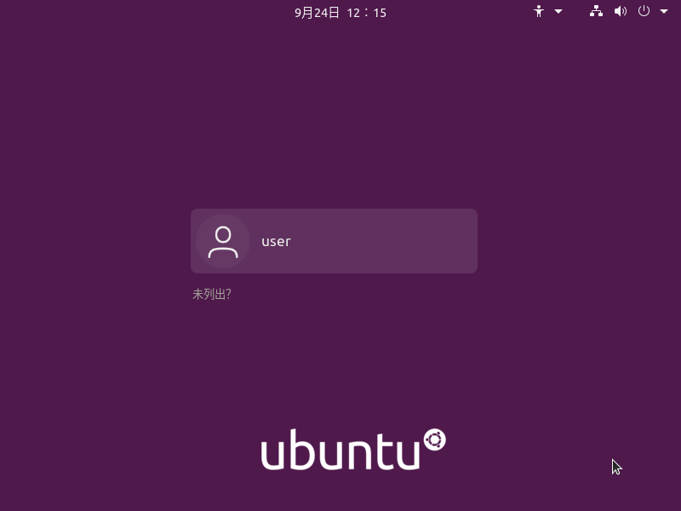This screenshot has height=511, width=681.
Task: Click the volume speaker icon
Action: pos(621,11)
